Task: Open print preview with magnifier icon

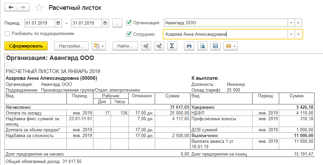Action: [203, 46]
